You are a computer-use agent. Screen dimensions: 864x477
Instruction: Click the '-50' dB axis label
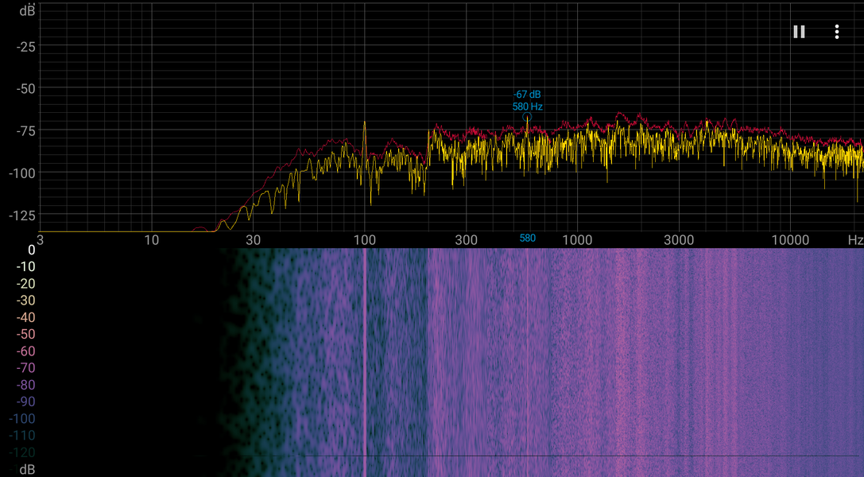tap(26, 89)
